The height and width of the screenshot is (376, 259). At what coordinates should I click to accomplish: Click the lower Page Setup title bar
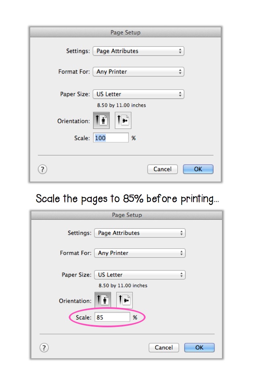127,215
